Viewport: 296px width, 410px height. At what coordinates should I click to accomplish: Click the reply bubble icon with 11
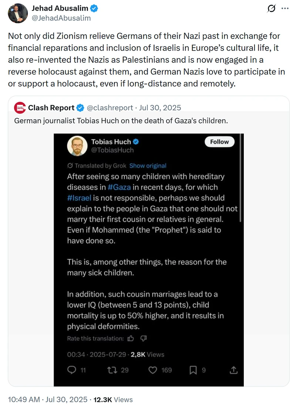pos(71,370)
